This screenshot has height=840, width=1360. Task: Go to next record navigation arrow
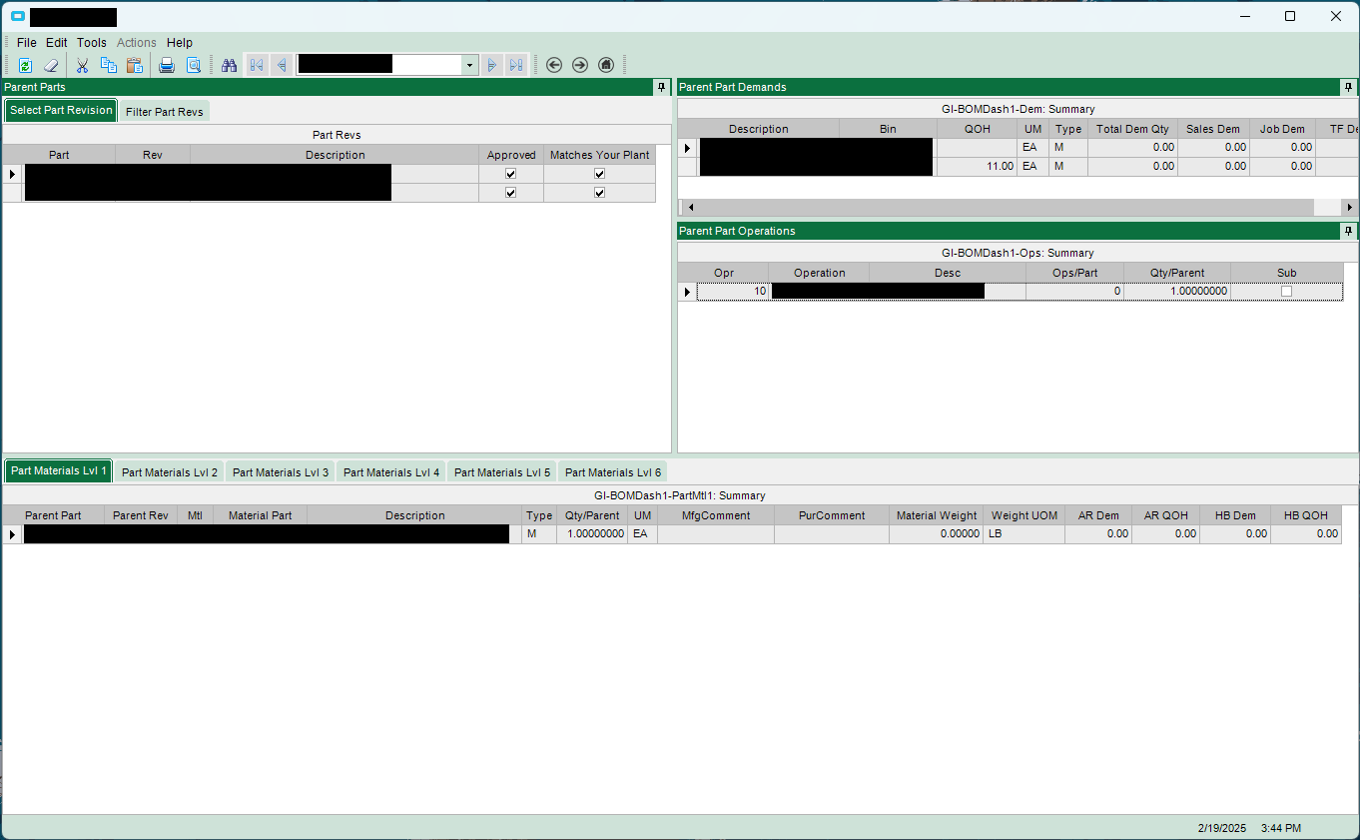tap(491, 65)
